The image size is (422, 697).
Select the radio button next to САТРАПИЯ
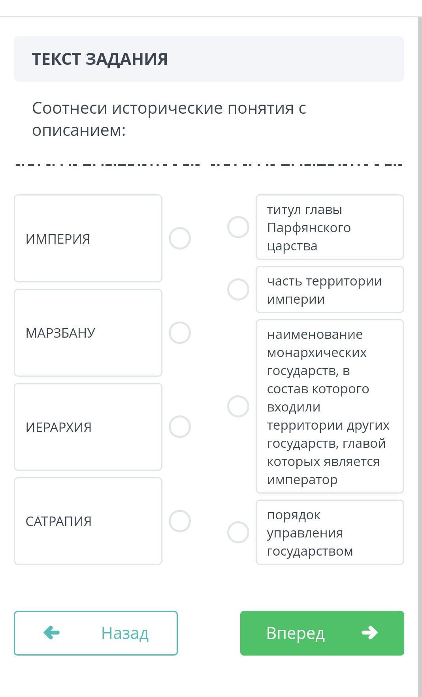pos(180,521)
